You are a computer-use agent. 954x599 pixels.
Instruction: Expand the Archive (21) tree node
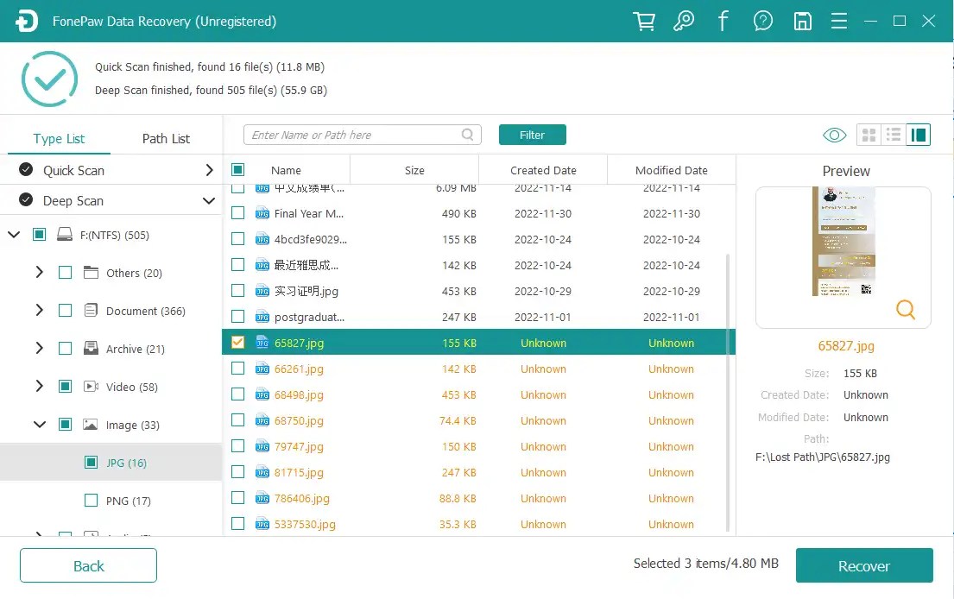(40, 349)
